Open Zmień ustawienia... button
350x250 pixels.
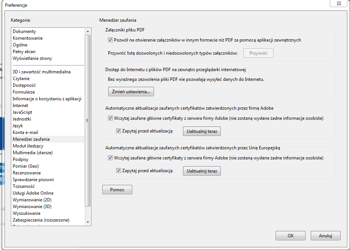tap(131, 91)
